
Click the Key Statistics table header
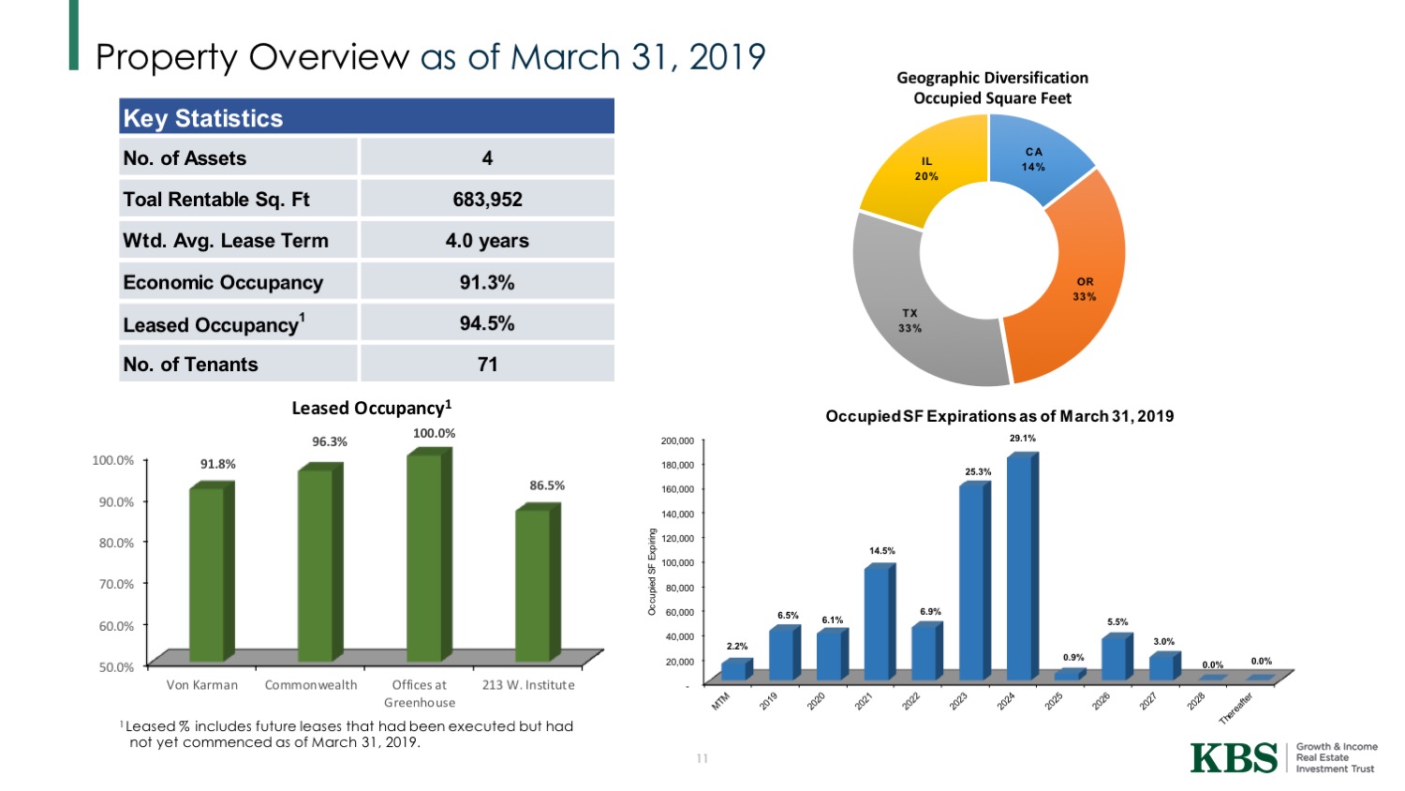(x=366, y=117)
